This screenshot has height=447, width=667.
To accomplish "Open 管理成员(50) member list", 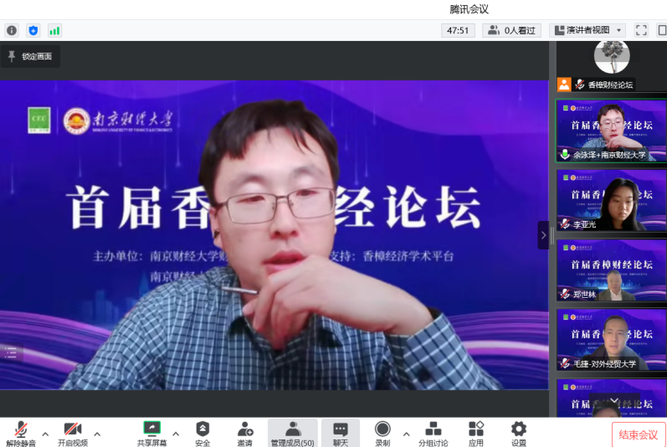I will click(x=292, y=433).
